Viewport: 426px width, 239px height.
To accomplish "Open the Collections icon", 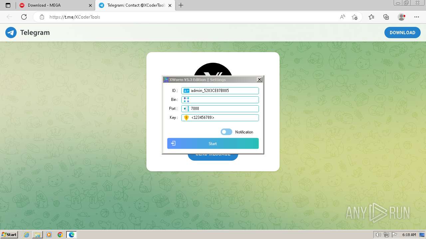I will 386,17.
